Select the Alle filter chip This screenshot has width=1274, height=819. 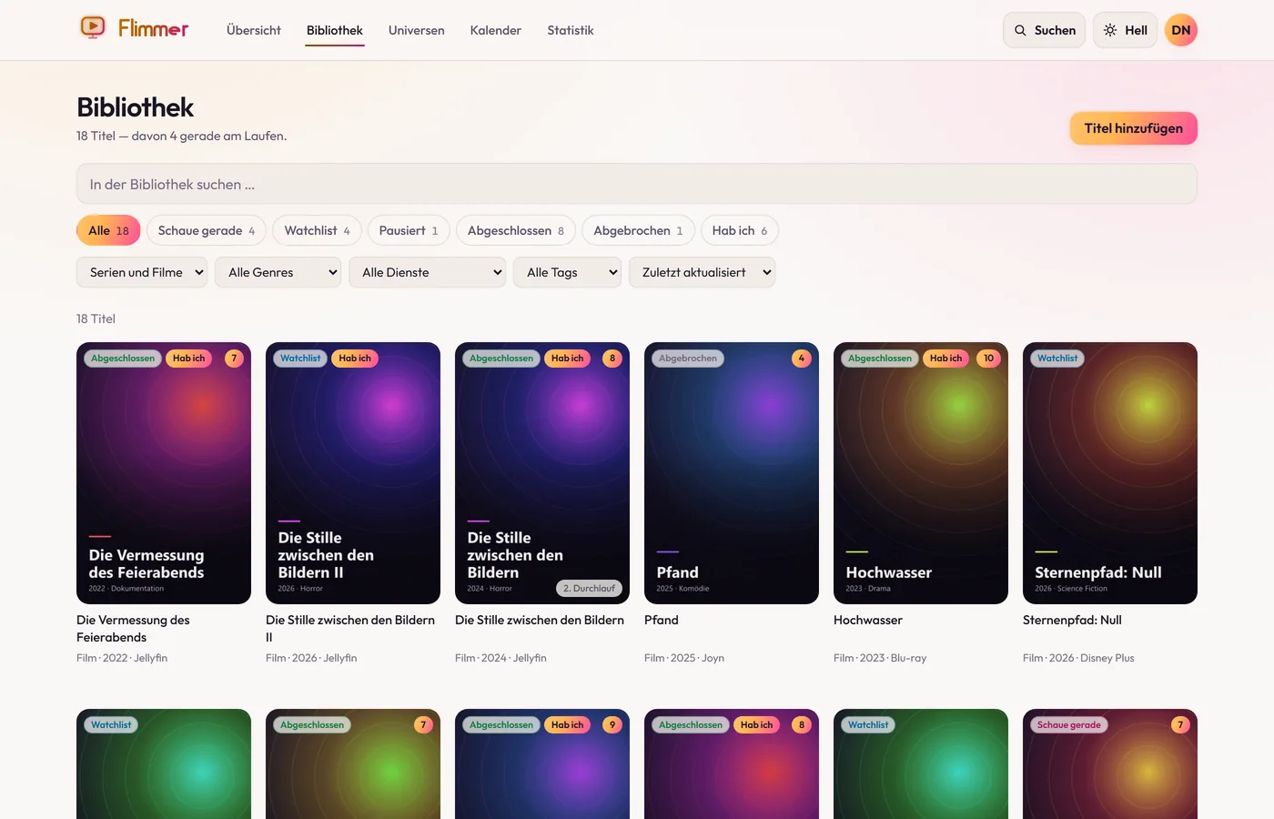pyautogui.click(x=108, y=230)
